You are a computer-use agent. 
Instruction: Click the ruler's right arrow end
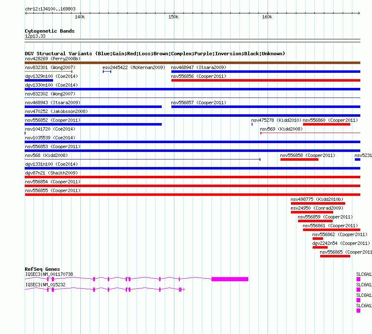359,13
